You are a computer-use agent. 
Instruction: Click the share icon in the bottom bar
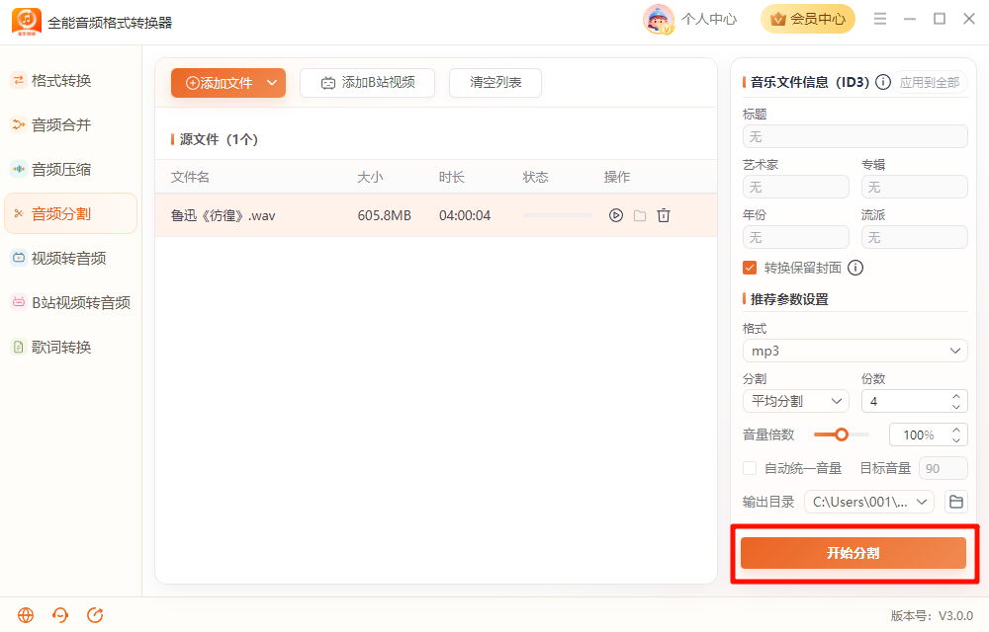[x=95, y=615]
